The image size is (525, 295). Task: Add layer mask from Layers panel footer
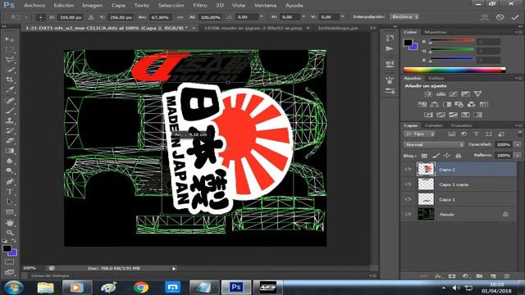(x=452, y=276)
